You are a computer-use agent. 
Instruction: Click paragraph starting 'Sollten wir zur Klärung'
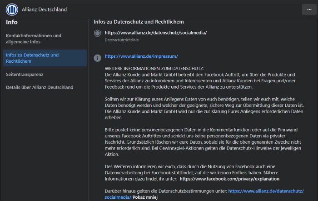point(204,108)
